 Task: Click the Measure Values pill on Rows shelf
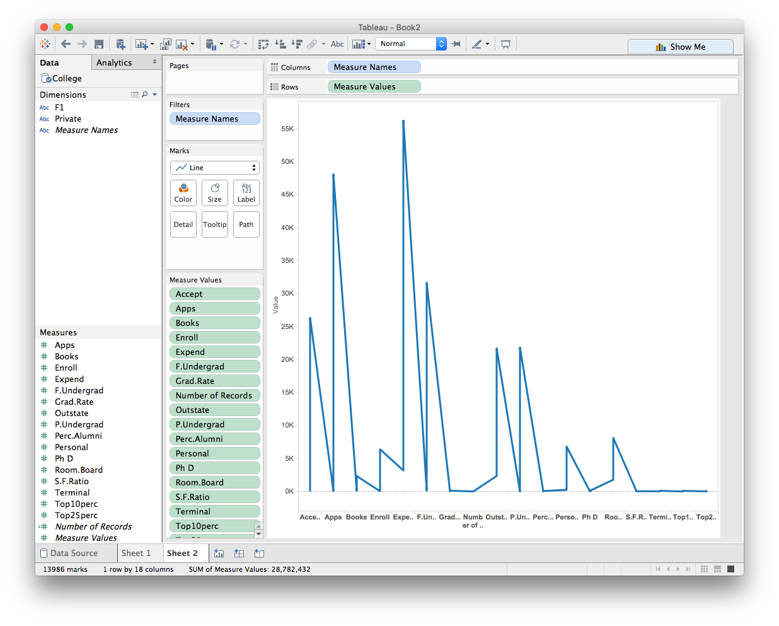click(374, 86)
